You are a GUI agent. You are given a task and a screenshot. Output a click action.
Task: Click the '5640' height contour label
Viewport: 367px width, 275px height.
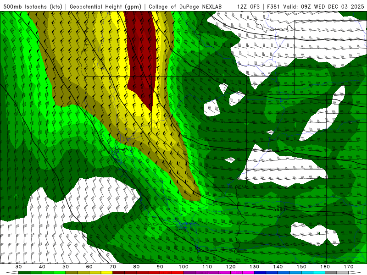pyautogui.click(x=279, y=209)
